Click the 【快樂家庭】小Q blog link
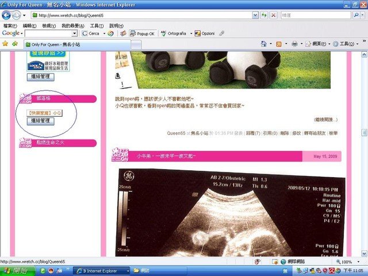368x276 pixels. pos(45,113)
